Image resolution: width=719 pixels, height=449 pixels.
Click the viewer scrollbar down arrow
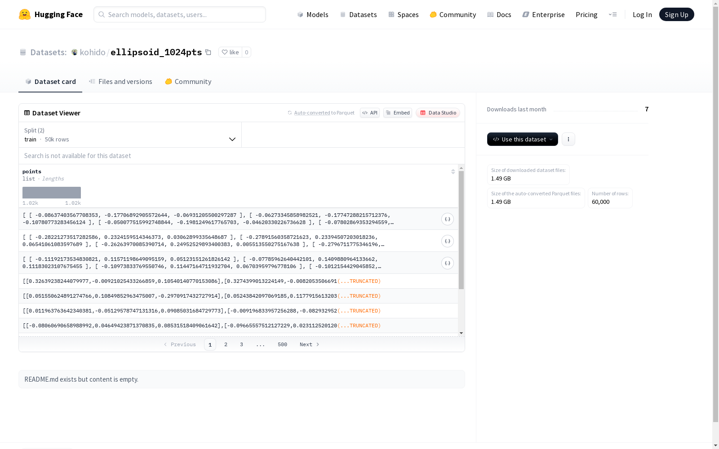(461, 333)
